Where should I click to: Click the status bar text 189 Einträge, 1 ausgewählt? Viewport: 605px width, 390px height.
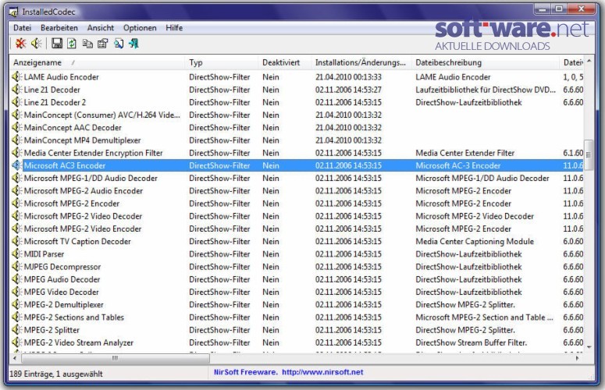tap(56, 374)
